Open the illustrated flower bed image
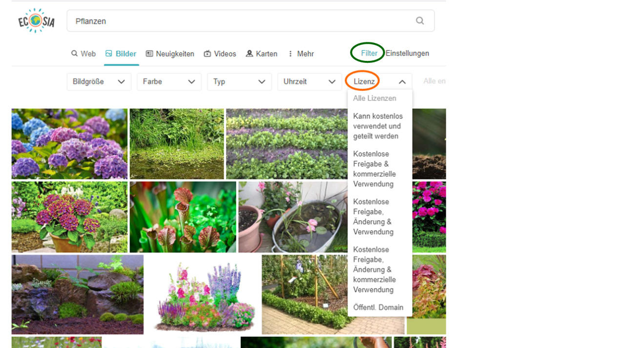This screenshot has height=348, width=620. [203, 294]
